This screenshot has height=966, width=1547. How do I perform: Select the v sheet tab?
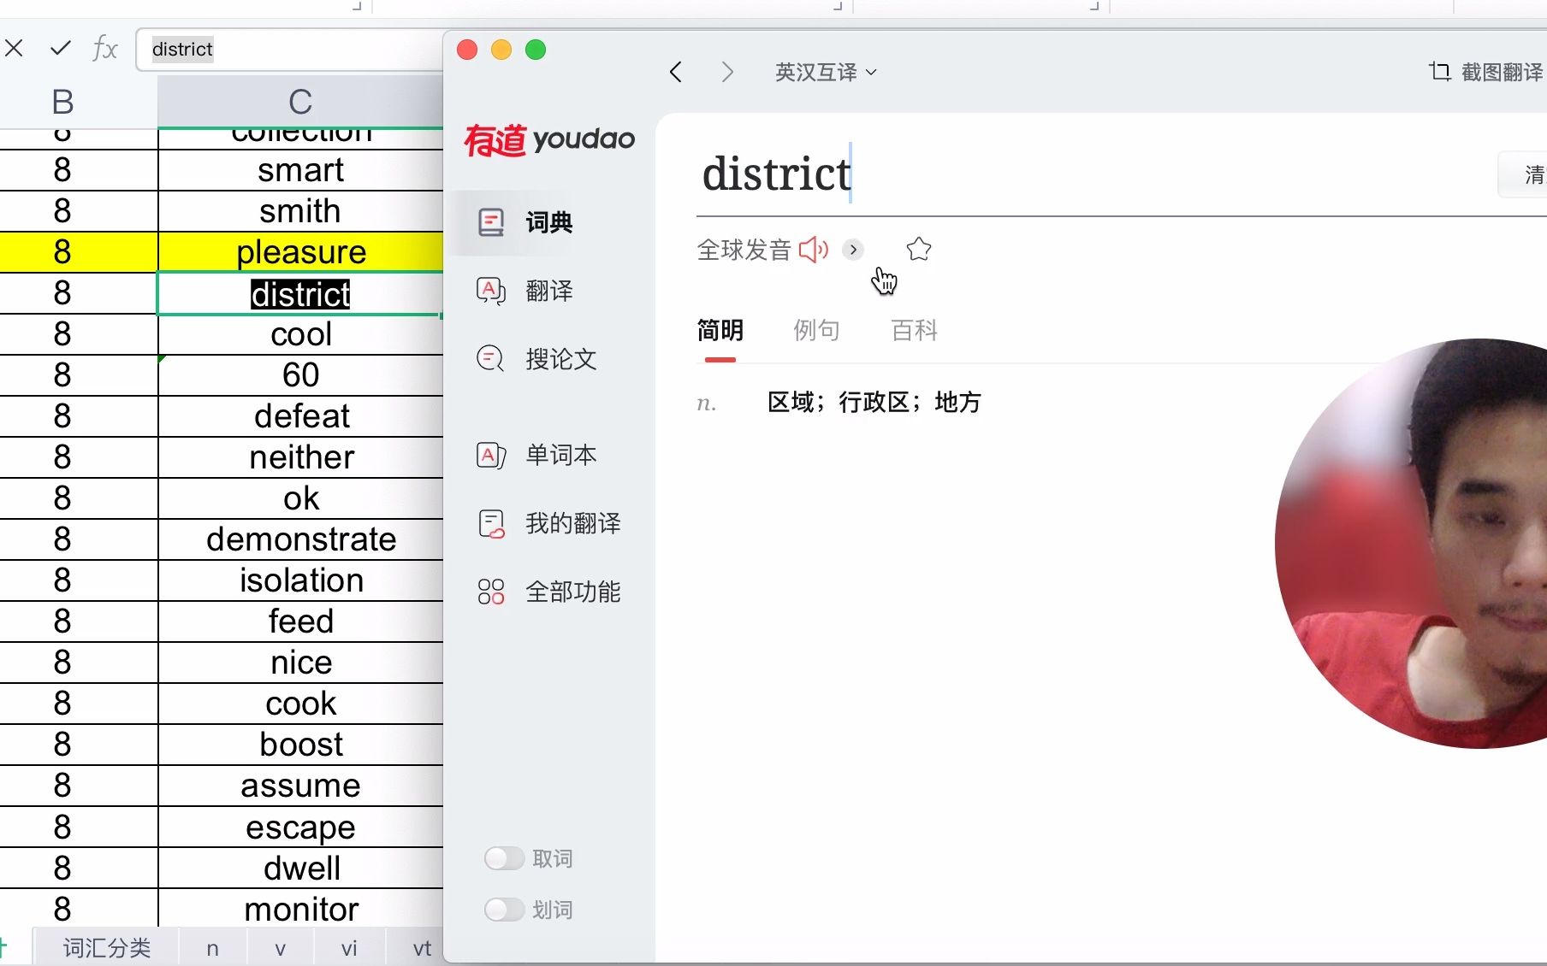click(x=281, y=947)
